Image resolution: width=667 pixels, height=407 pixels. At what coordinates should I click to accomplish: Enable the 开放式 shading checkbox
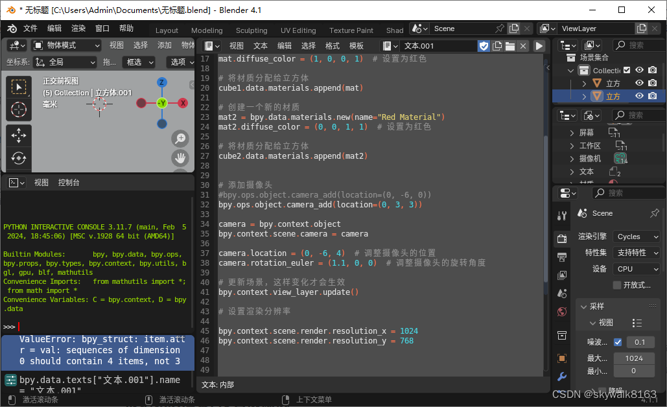coord(617,285)
